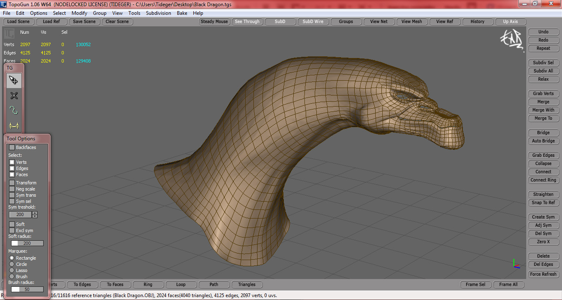This screenshot has height=300, width=562.
Task: Increase Sym threshold with up arrow
Action: tap(35, 213)
